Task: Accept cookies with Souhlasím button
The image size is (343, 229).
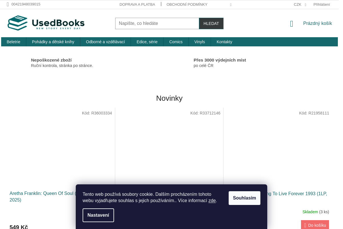Action: (x=244, y=198)
